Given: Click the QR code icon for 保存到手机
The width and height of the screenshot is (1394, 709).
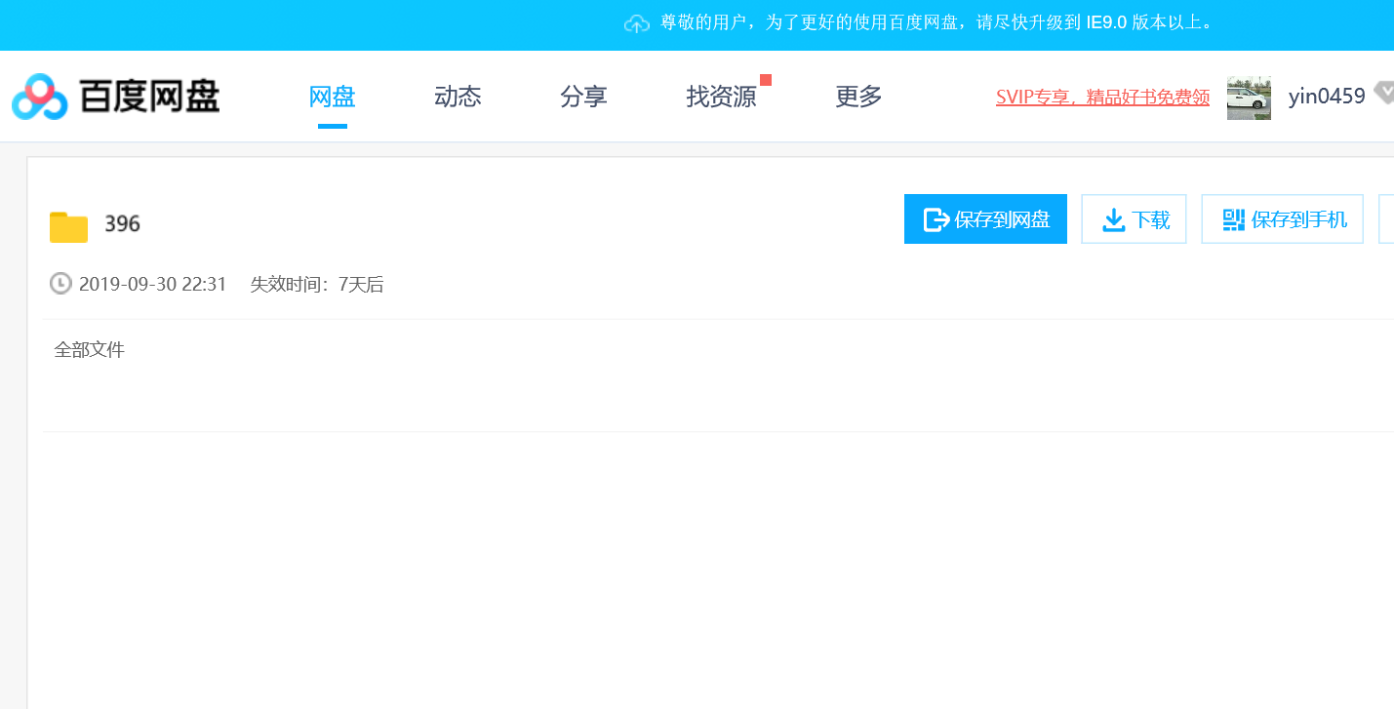Looking at the screenshot, I should pos(1233,219).
